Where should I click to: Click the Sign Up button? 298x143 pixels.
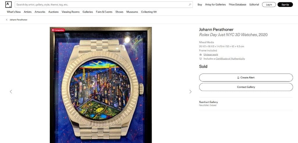(285, 5)
